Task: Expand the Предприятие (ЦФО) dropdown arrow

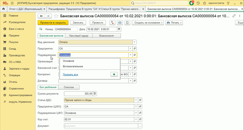Action: [x=136, y=107]
